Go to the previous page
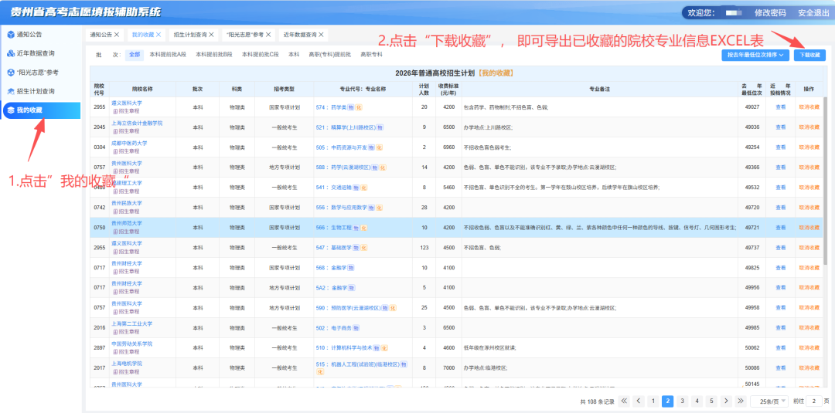 (x=639, y=401)
